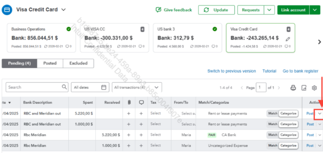This screenshot has height=153, width=323.
Task: Select the Business Operations account card
Action: [x=41, y=38]
